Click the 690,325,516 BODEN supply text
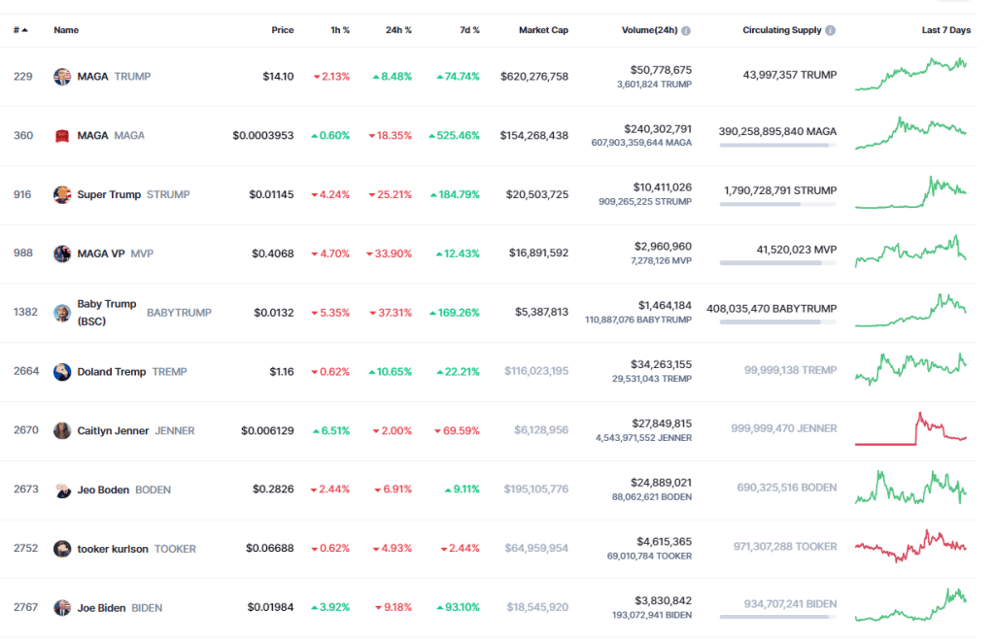This screenshot has width=995, height=644. pos(787,488)
